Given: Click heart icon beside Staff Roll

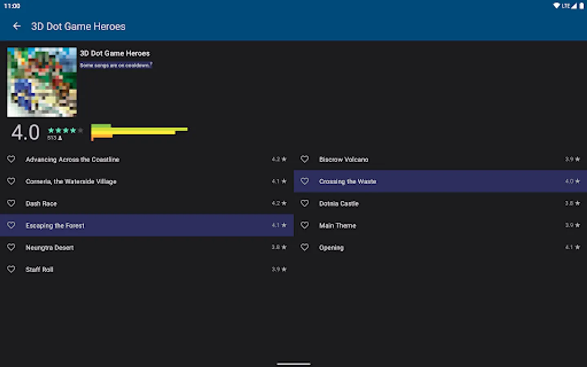Looking at the screenshot, I should (x=11, y=269).
